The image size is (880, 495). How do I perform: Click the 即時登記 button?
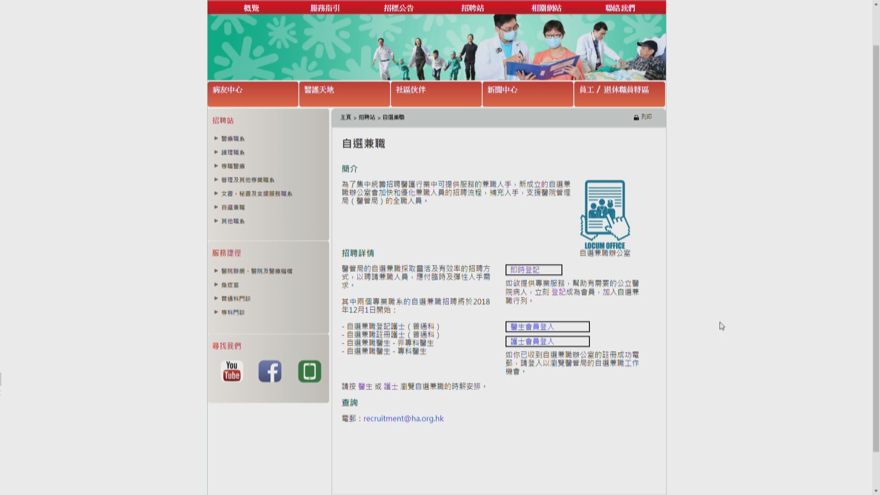click(x=533, y=270)
